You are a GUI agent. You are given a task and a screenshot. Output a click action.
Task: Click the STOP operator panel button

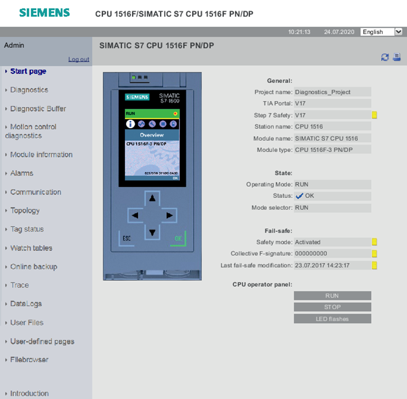pyautogui.click(x=332, y=307)
